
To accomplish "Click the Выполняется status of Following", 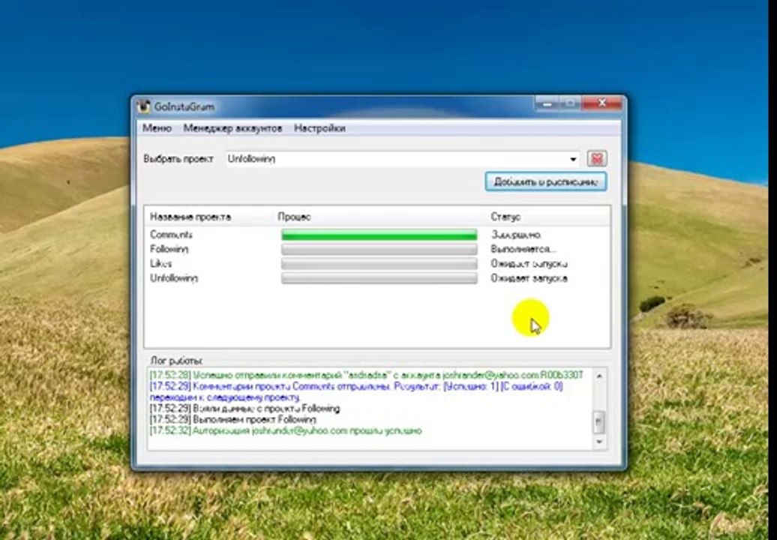I will click(523, 249).
